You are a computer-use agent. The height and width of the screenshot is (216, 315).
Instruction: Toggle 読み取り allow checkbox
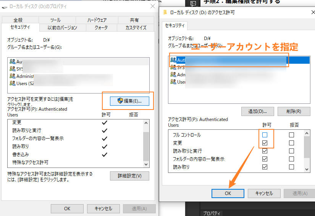[x=265, y=167]
